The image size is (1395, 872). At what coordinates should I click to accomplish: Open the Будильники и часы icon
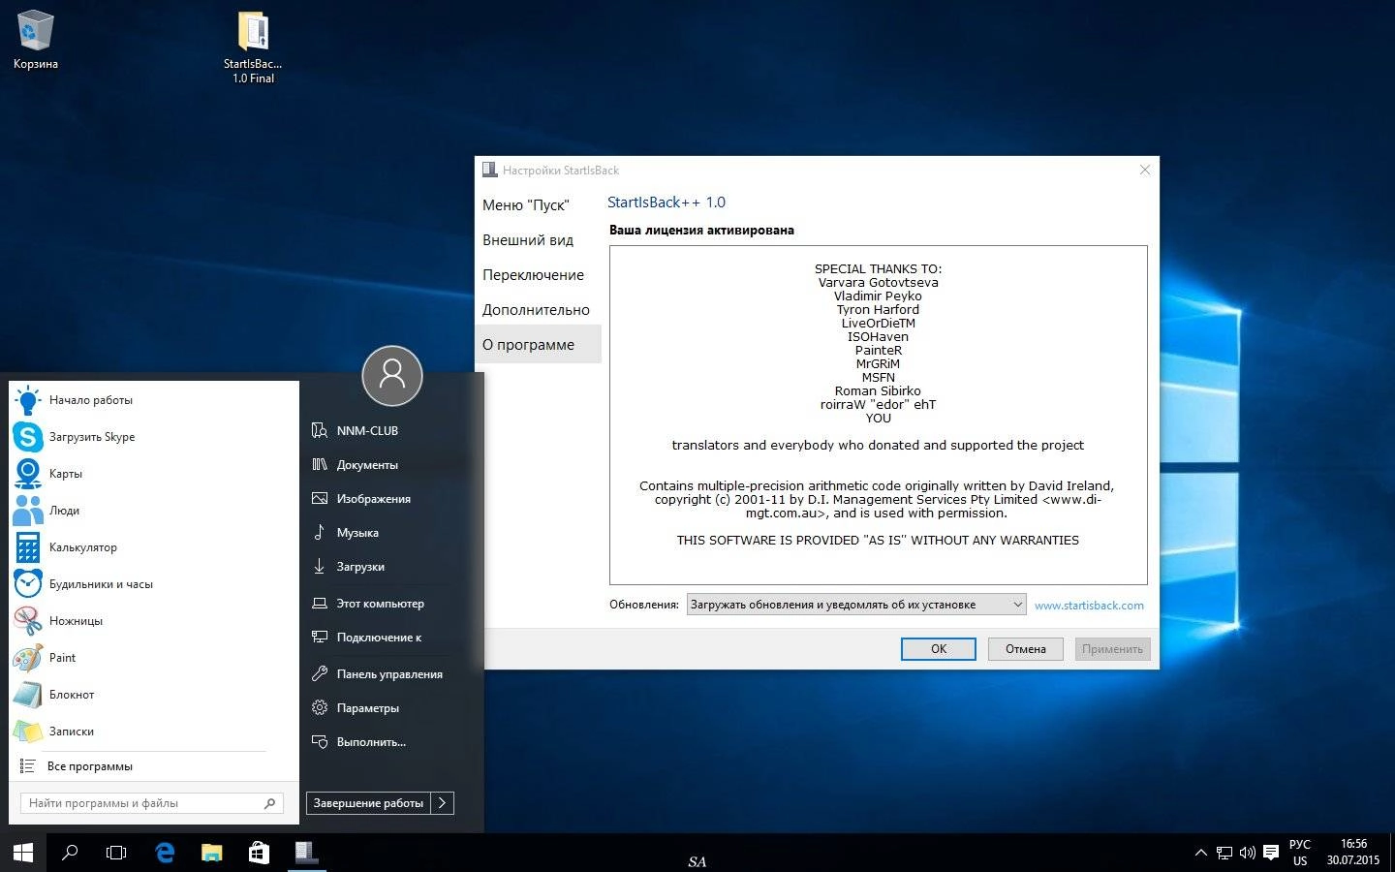point(28,584)
